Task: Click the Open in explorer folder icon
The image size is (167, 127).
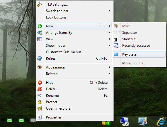Action: click(x=40, y=108)
